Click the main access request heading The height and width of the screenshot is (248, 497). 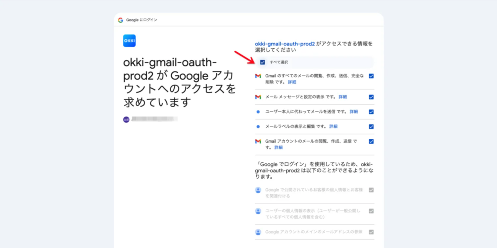click(x=180, y=82)
